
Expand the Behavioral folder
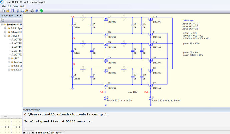[5, 32]
